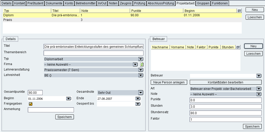The height and width of the screenshot is (132, 265).
Task: Open column picker icon in Betreuer table
Action: 238,47
